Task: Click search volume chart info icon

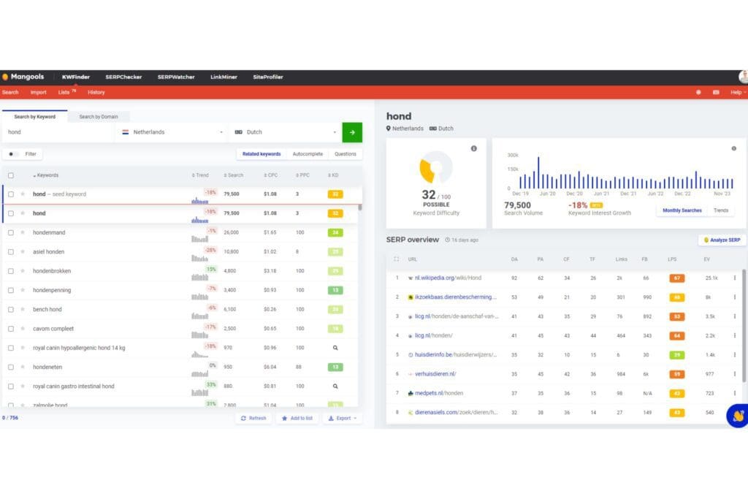Action: click(x=734, y=148)
